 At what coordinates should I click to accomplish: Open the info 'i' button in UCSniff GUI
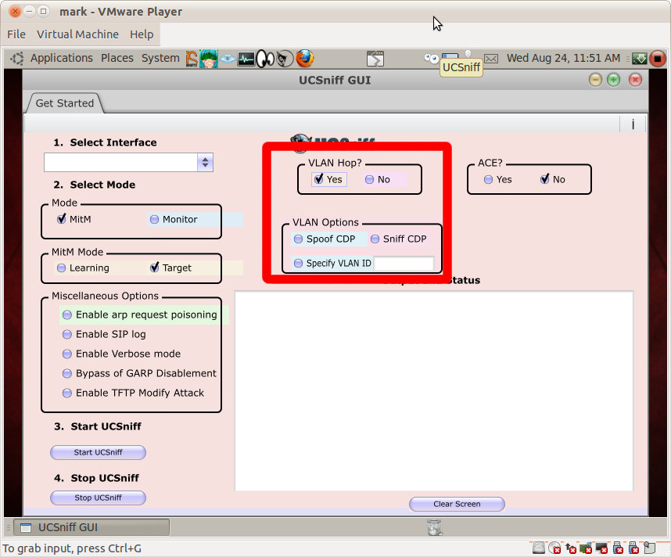point(634,124)
